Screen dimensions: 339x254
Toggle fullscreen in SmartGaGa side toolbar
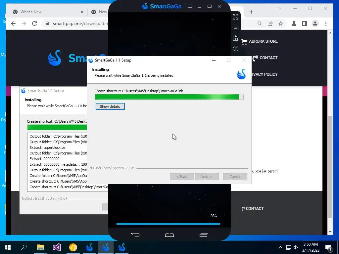(236, 17)
